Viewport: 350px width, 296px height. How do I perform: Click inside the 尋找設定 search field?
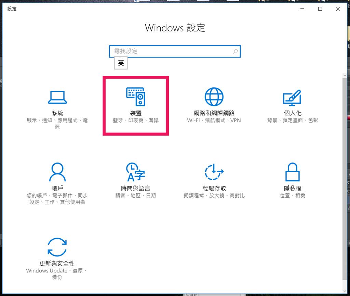pos(175,52)
